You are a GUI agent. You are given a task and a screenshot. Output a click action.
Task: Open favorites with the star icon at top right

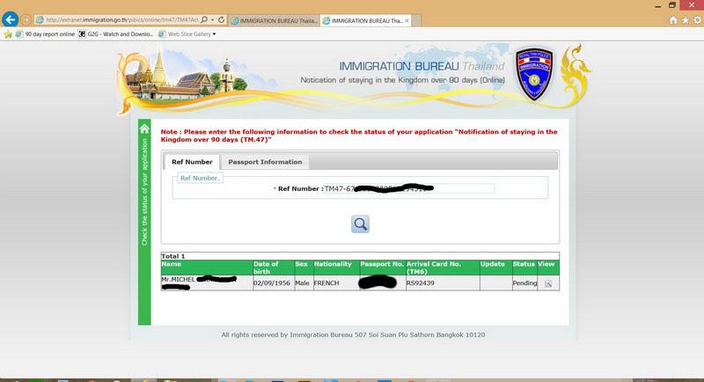pos(686,20)
